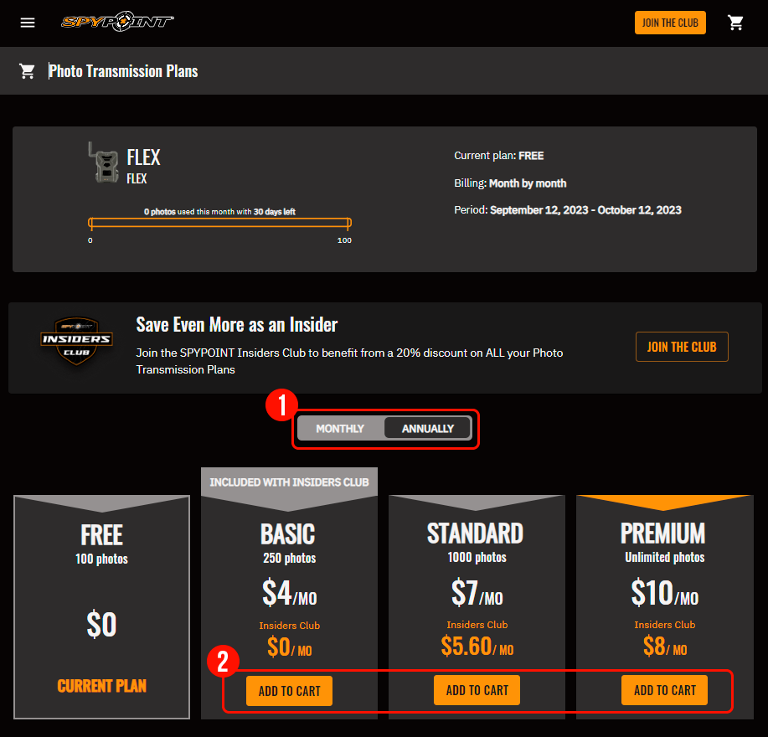Click the PREMIUM plan title
The height and width of the screenshot is (737, 768).
click(x=662, y=533)
